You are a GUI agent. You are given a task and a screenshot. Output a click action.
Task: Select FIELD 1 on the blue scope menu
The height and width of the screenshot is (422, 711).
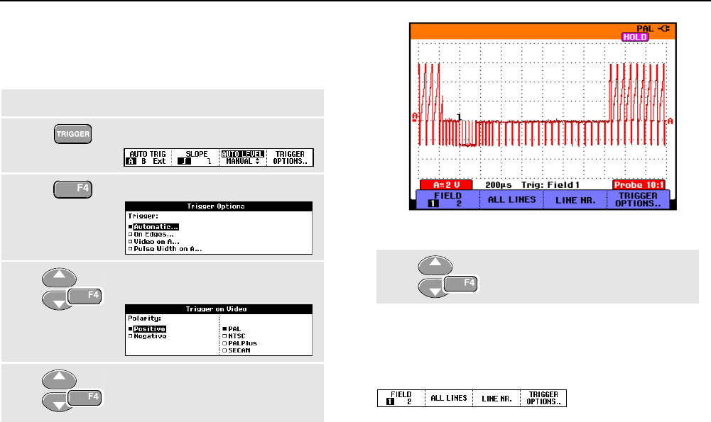[x=433, y=204]
